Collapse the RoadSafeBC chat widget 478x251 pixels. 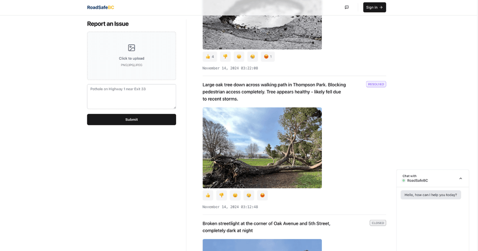(x=461, y=178)
